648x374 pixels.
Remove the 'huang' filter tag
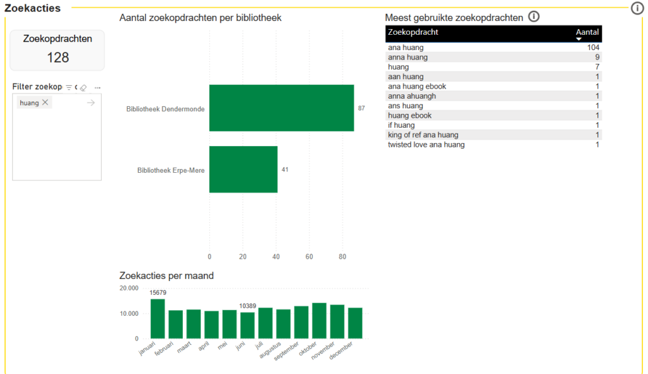pyautogui.click(x=45, y=103)
